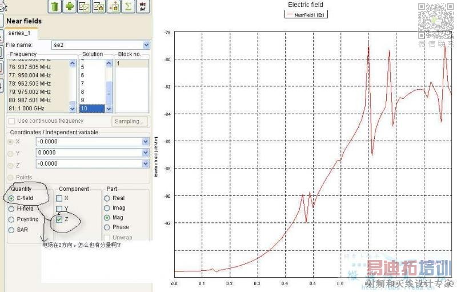Uncheck the Z component checkbox
Viewport: 457px width, 292px height.
pyautogui.click(x=59, y=219)
